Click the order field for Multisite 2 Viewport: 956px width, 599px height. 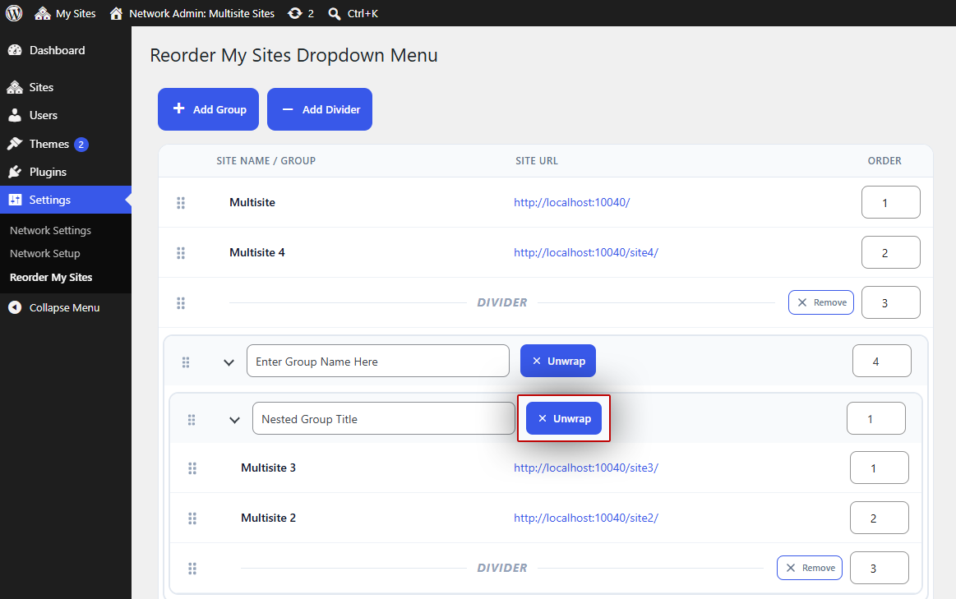click(880, 518)
